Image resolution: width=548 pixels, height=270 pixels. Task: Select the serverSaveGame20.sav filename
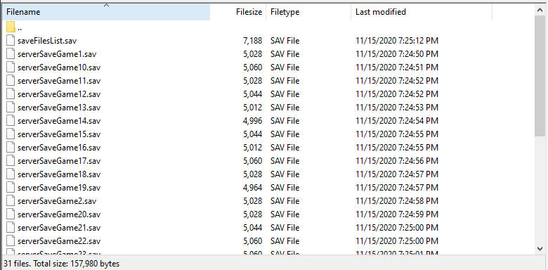coord(59,214)
